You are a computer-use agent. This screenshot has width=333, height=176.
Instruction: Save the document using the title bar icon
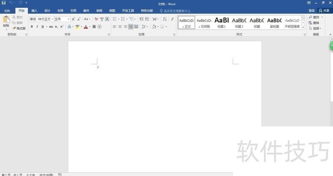pyautogui.click(x=4, y=3)
